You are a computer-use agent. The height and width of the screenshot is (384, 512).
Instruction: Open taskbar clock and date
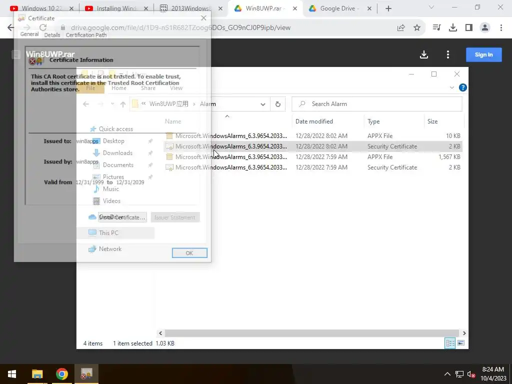(x=493, y=374)
